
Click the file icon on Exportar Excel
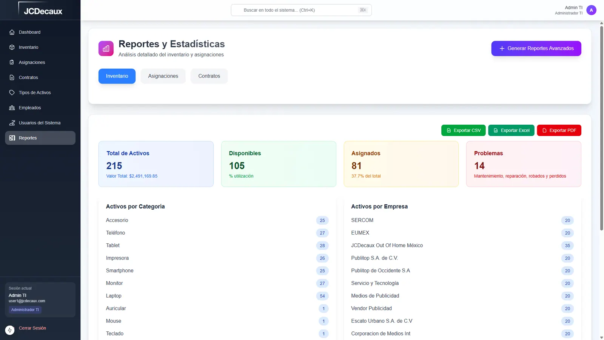pos(496,130)
